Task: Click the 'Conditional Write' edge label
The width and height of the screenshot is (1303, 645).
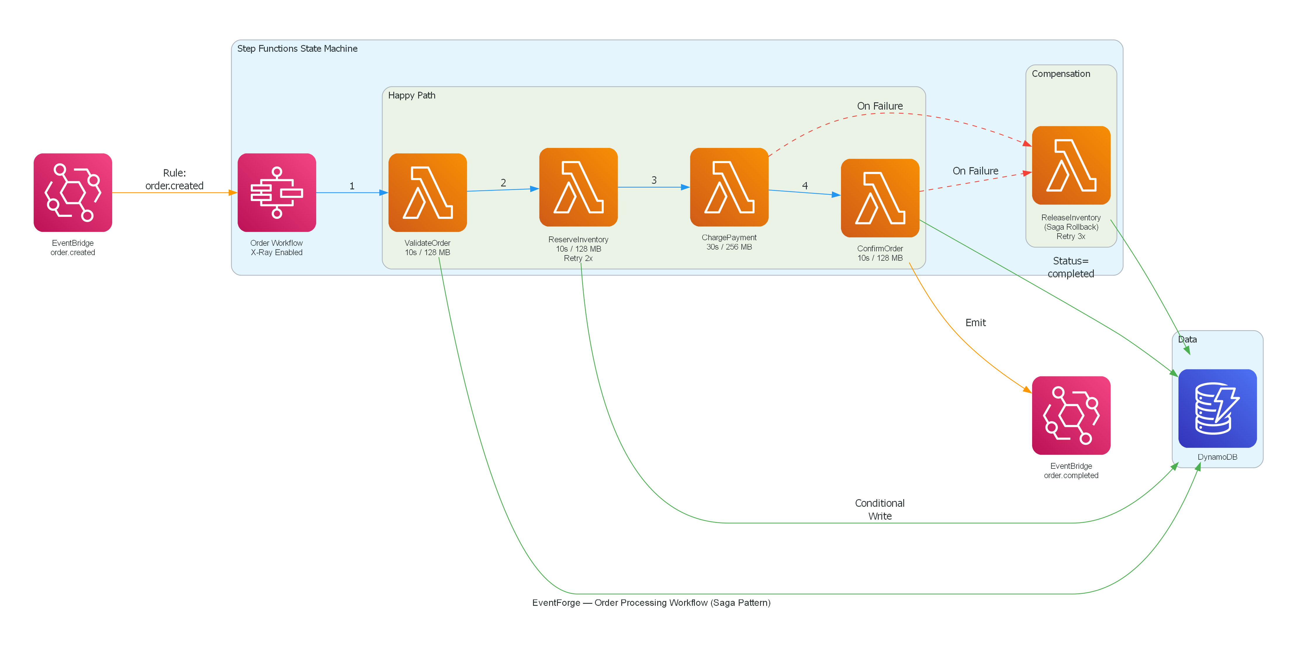Action: point(880,509)
